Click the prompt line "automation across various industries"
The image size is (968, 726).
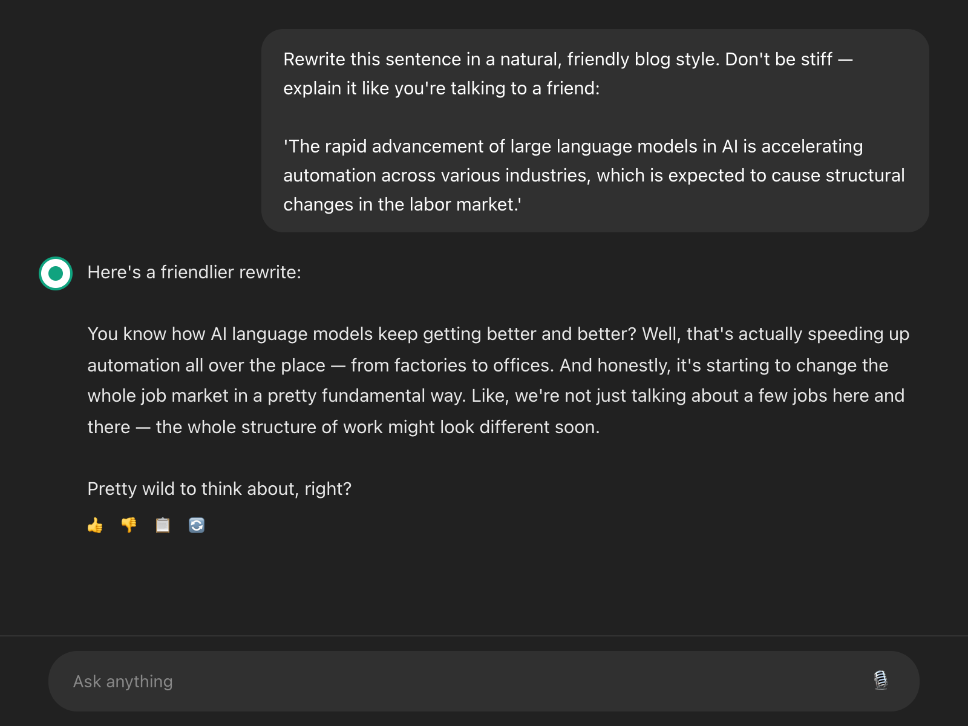tap(594, 175)
